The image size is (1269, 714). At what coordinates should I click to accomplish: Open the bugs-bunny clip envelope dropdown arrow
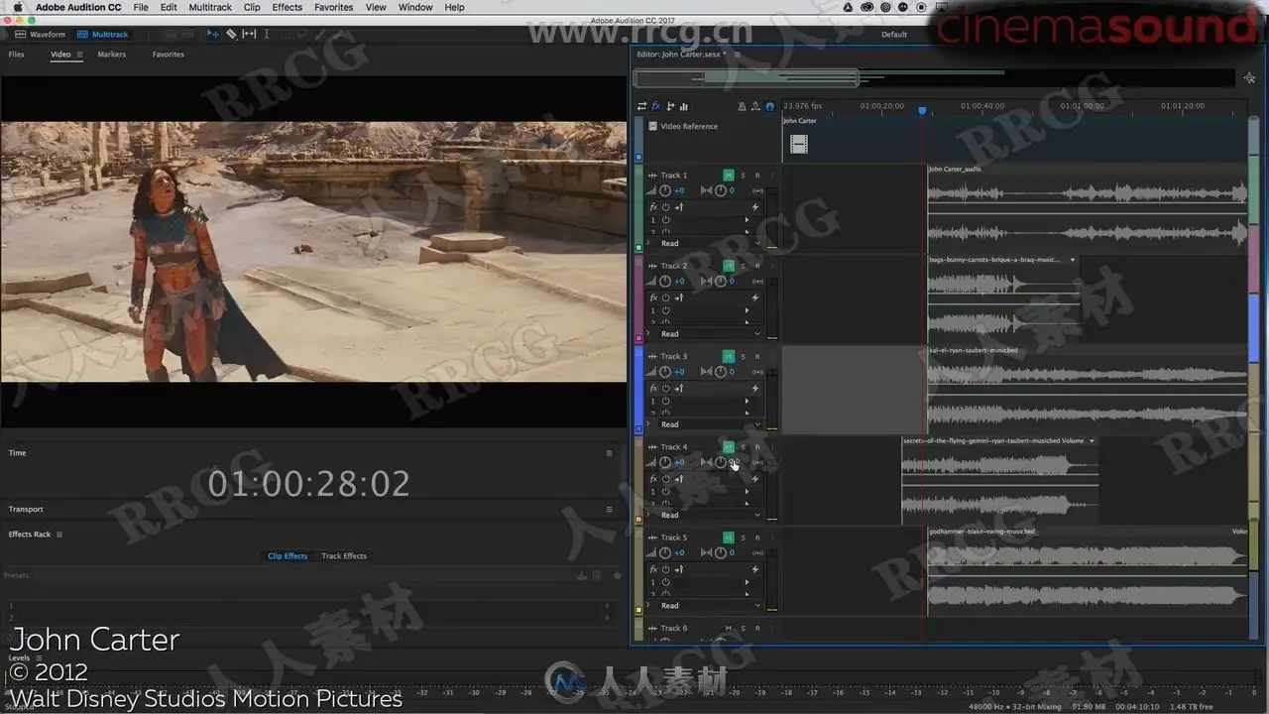point(1073,260)
